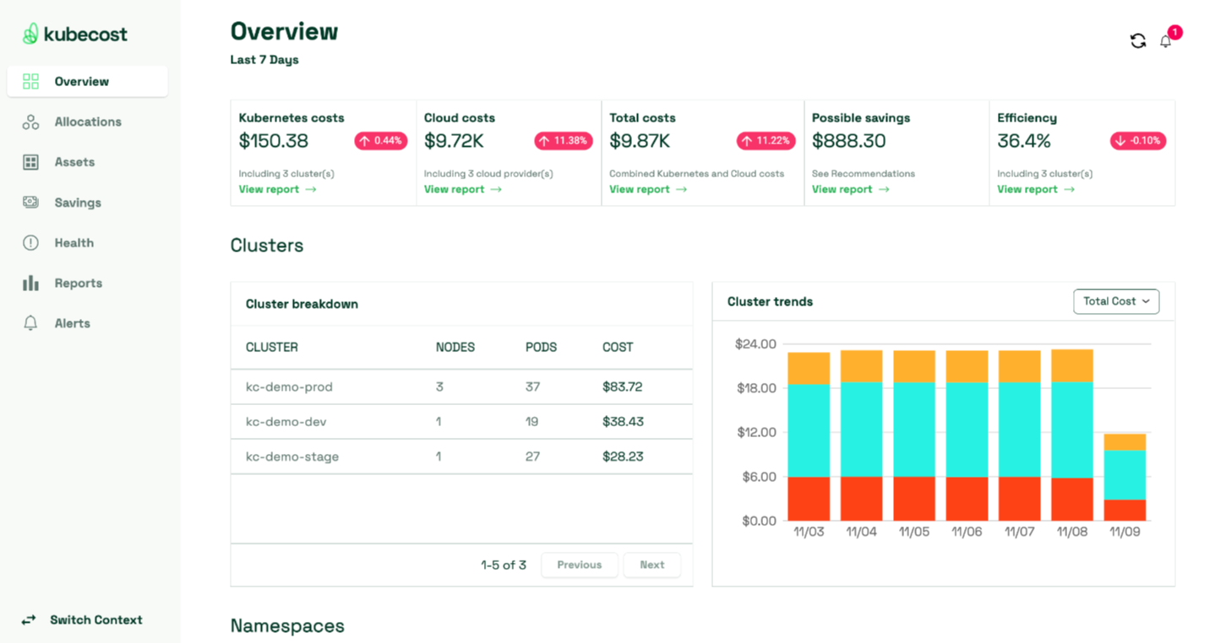The width and height of the screenshot is (1215, 643).
Task: Open notifications via the top-right bell icon
Action: 1166,41
